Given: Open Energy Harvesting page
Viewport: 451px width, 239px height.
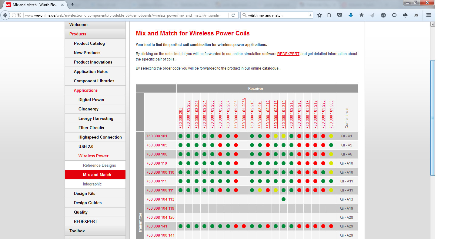Looking at the screenshot, I should click(x=95, y=118).
